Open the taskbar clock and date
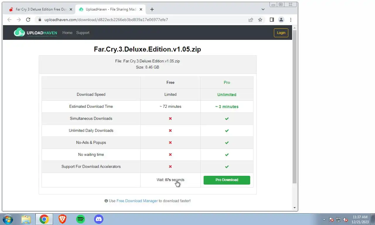 [360, 219]
